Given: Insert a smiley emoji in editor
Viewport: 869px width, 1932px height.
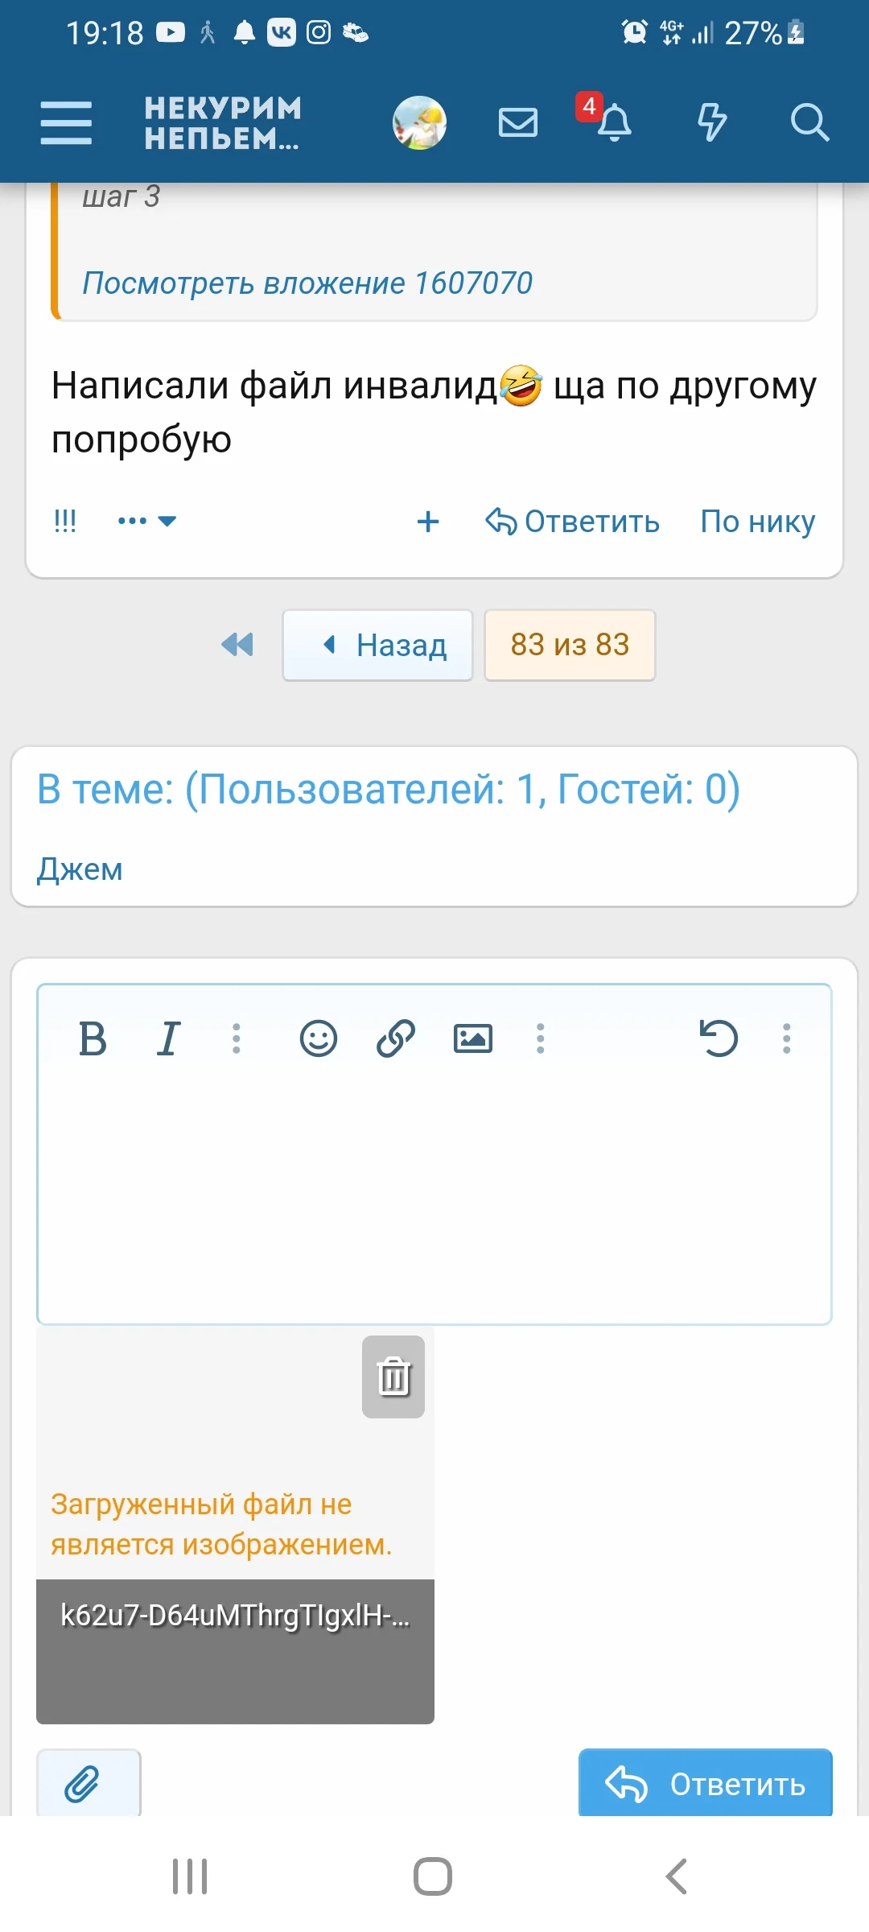Looking at the screenshot, I should pyautogui.click(x=319, y=1038).
